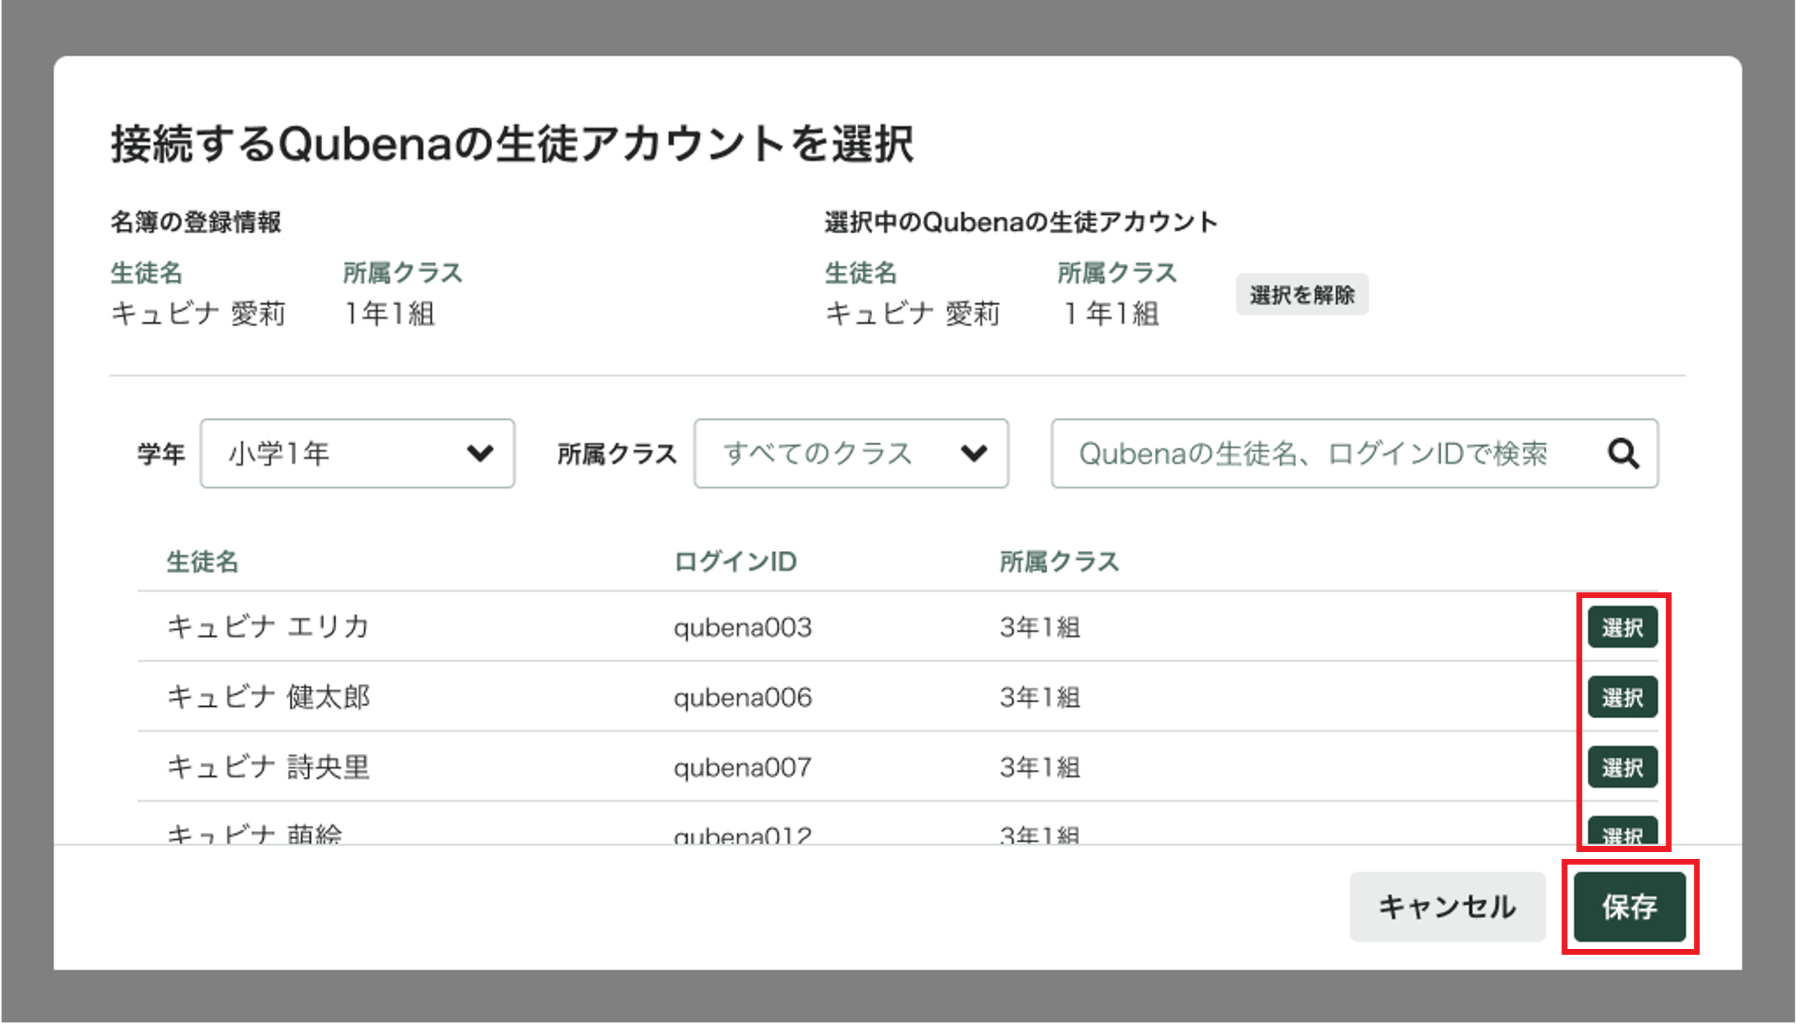The width and height of the screenshot is (1796, 1025).
Task: Click the ログインID column header
Action: click(x=735, y=561)
